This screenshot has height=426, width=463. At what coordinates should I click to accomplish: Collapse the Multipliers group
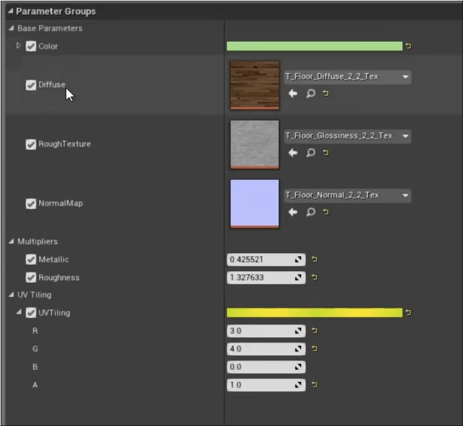12,242
